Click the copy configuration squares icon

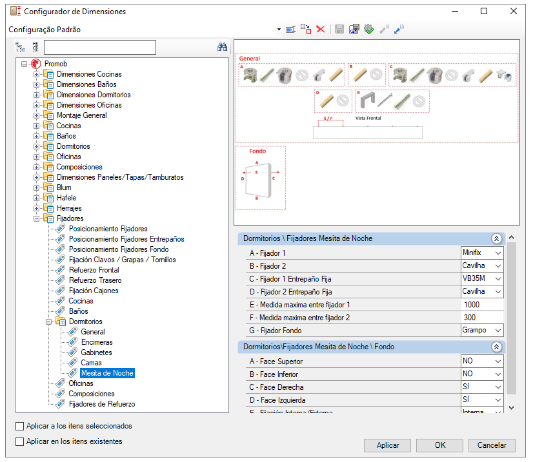(x=306, y=30)
